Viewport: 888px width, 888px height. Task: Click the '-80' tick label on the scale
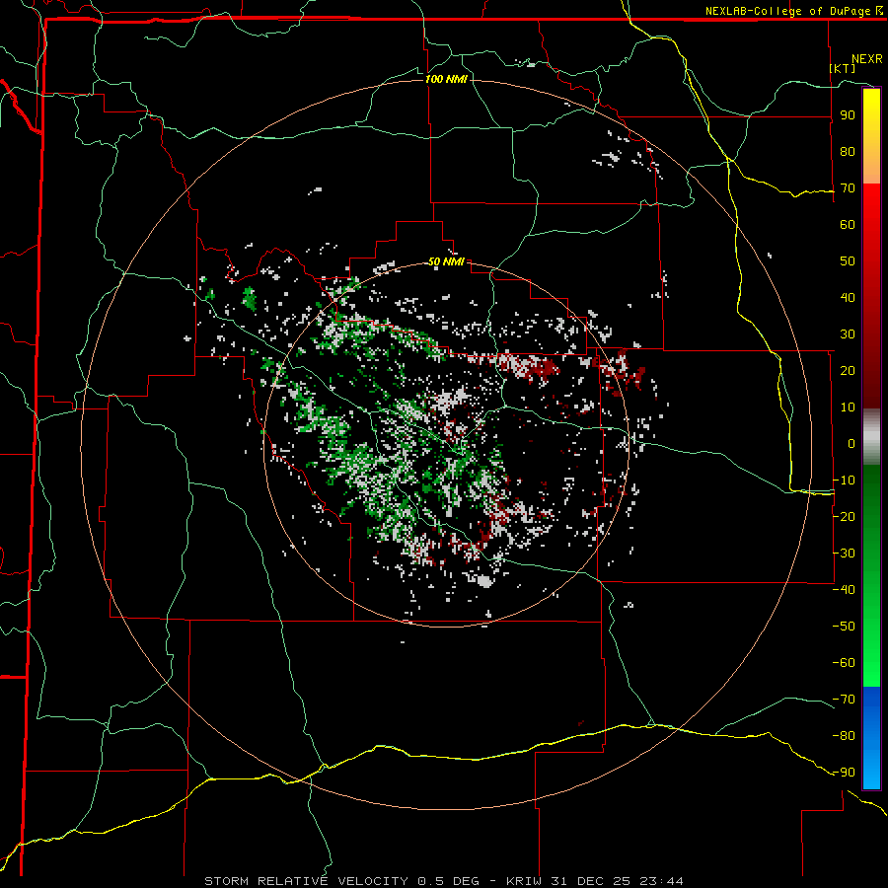tap(844, 736)
